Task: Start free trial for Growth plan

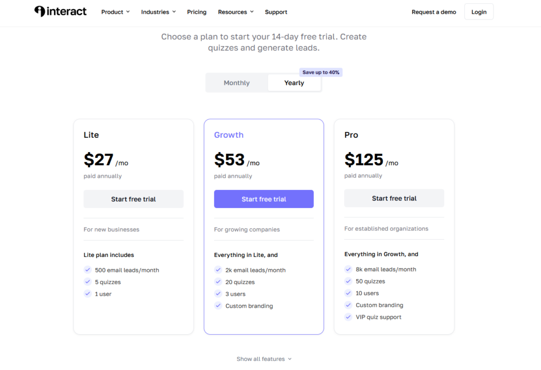Action: (264, 199)
